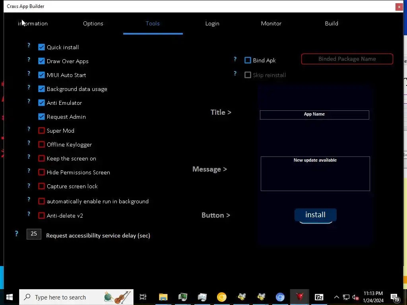Screen dimensions: 407x305
Task: Go to the Login tab
Action: click(212, 23)
